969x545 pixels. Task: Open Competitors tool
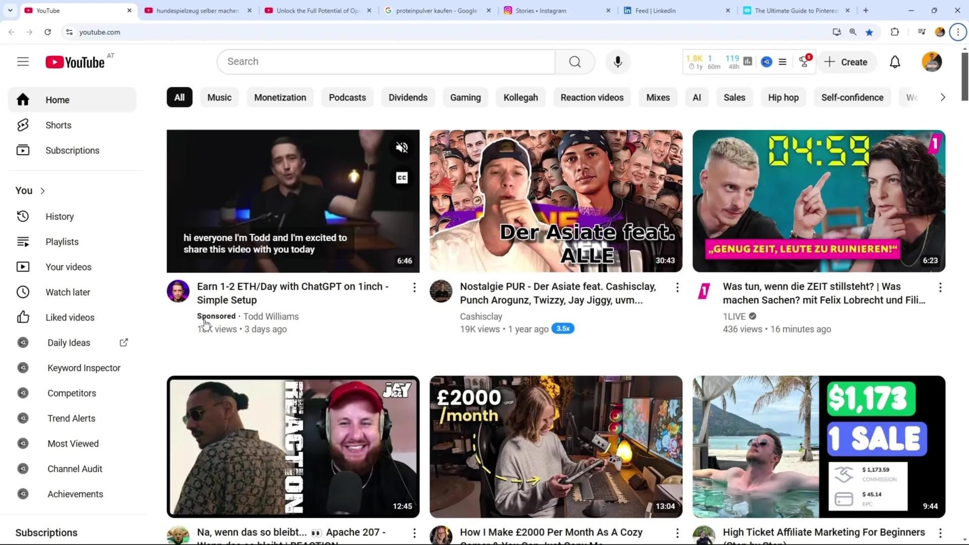[72, 393]
